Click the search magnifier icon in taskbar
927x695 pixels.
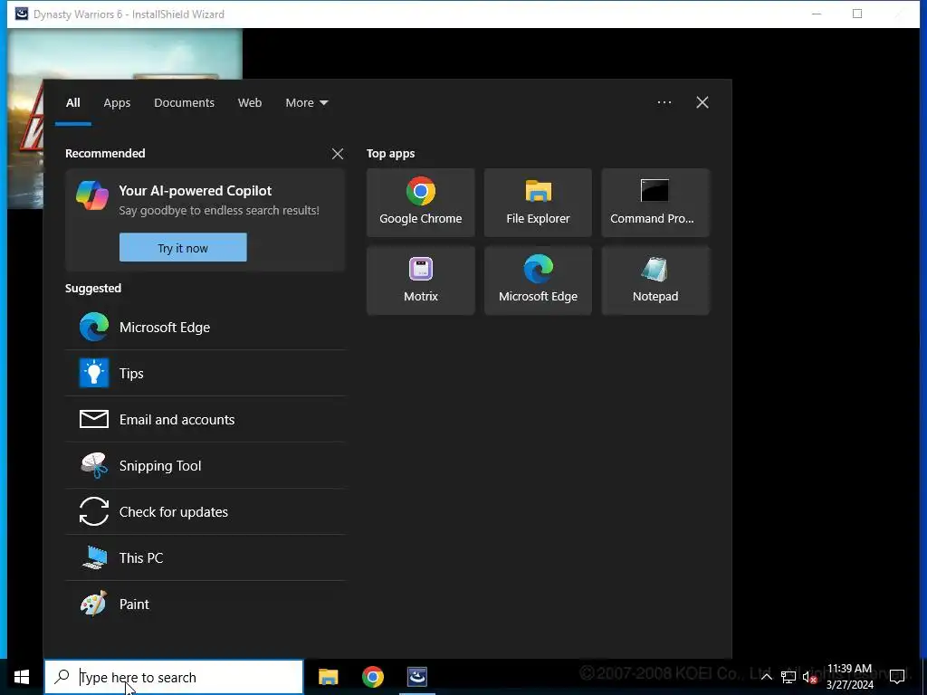pos(62,677)
